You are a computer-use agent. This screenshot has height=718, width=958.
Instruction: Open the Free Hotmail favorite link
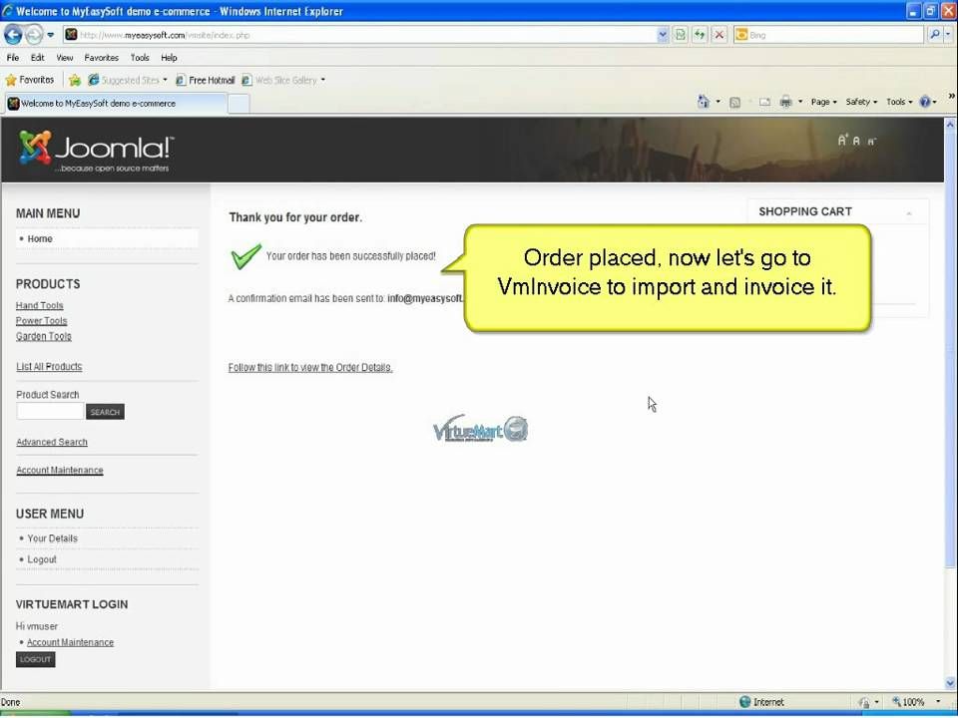click(206, 80)
